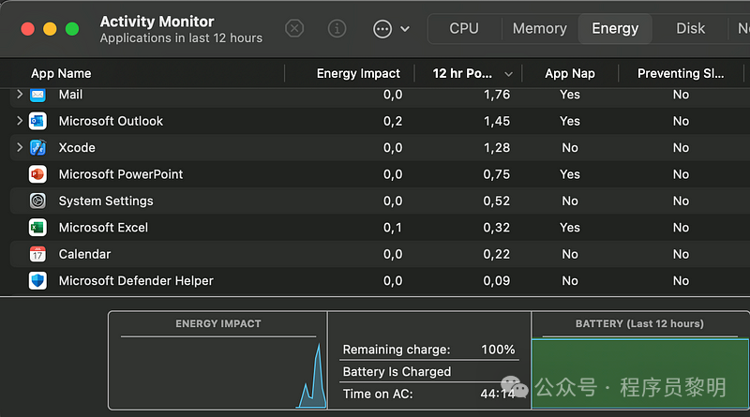This screenshot has width=750, height=417.
Task: Click the Xcode app icon
Action: click(37, 147)
